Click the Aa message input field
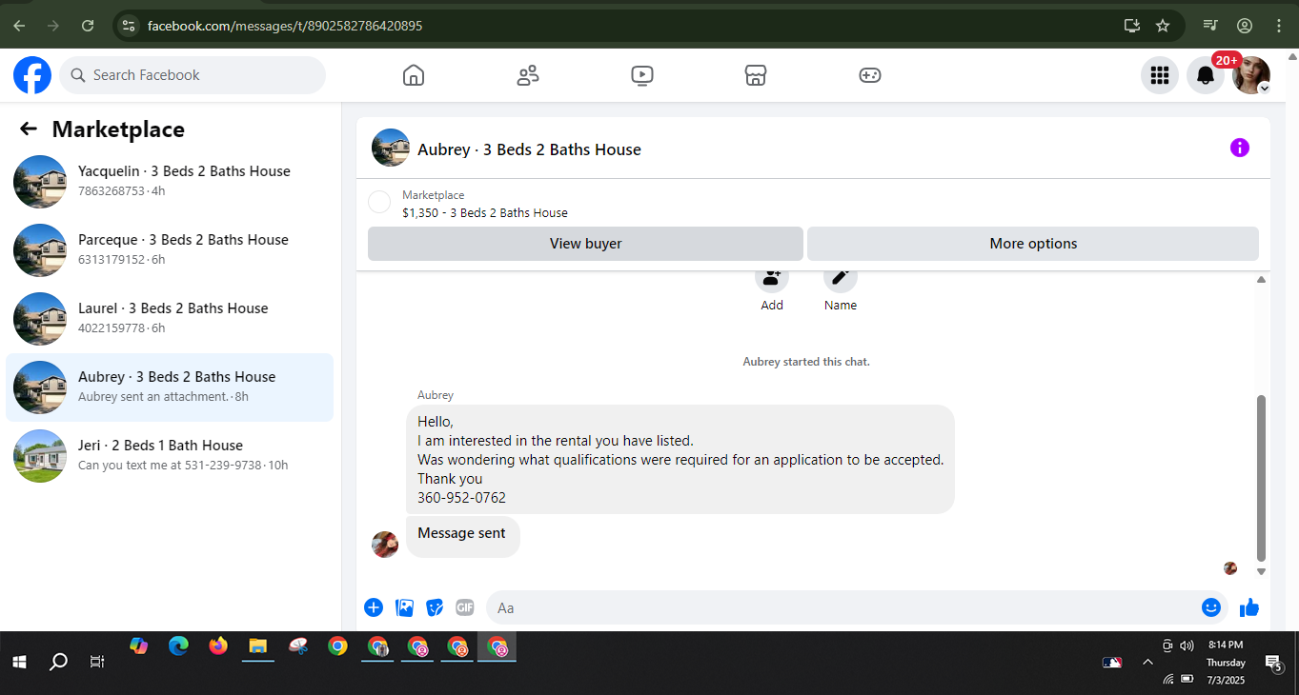1299x695 pixels. click(x=843, y=607)
